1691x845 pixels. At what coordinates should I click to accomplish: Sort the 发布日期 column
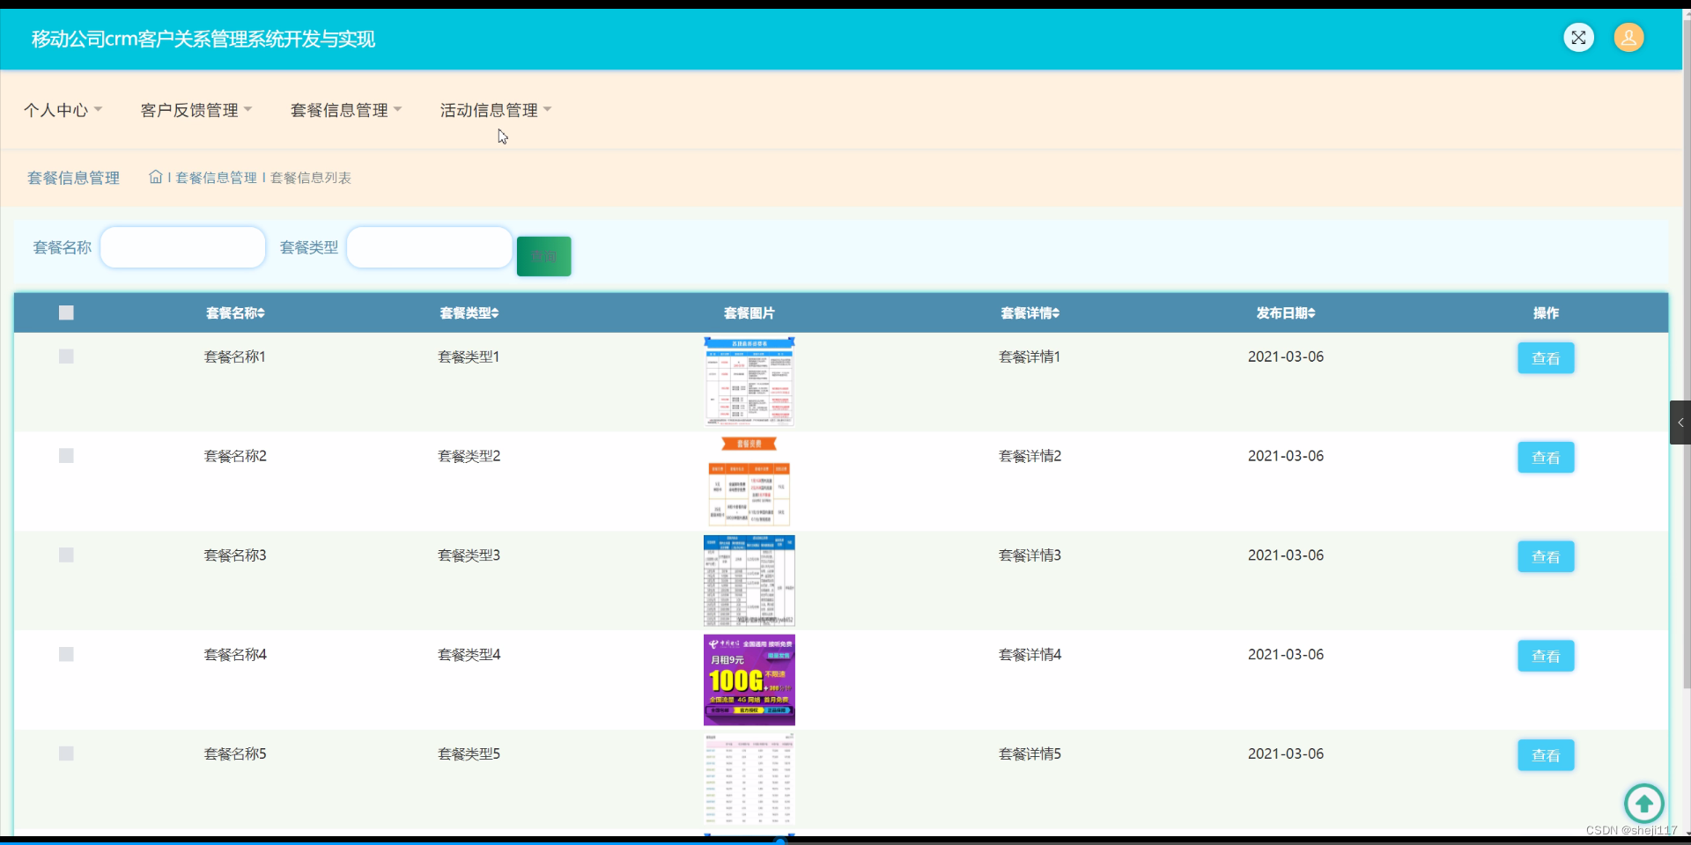click(1285, 312)
